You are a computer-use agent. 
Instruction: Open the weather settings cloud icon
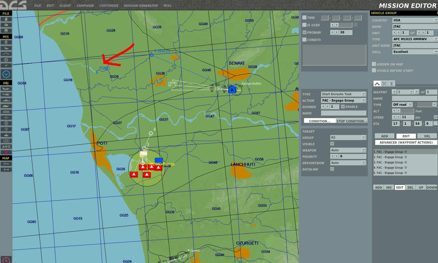click(x=6, y=48)
